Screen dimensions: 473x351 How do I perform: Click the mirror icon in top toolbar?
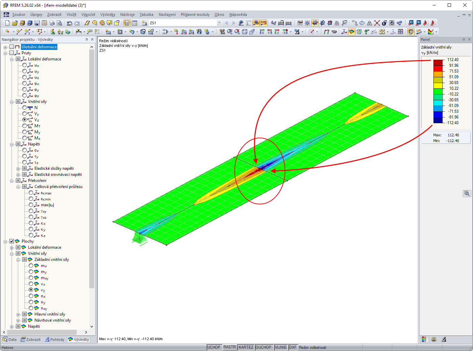370,23
